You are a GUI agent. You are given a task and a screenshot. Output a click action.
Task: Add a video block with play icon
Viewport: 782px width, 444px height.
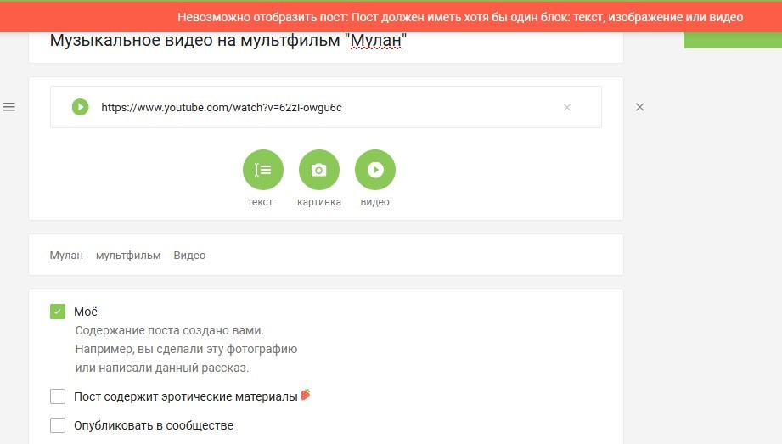[374, 170]
